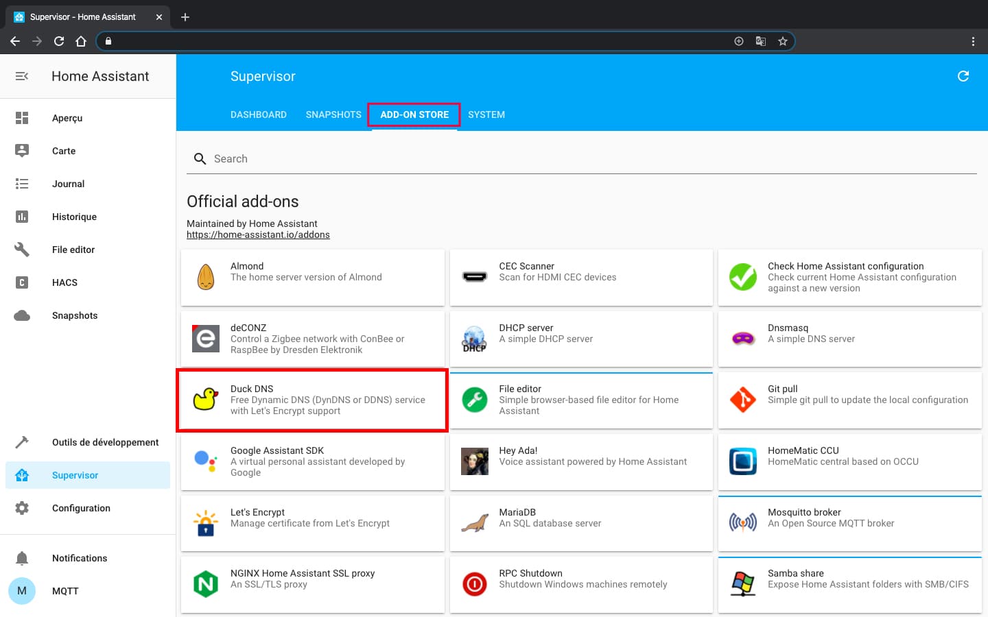The image size is (988, 617).
Task: Click the DHCP server icon
Action: click(x=474, y=339)
